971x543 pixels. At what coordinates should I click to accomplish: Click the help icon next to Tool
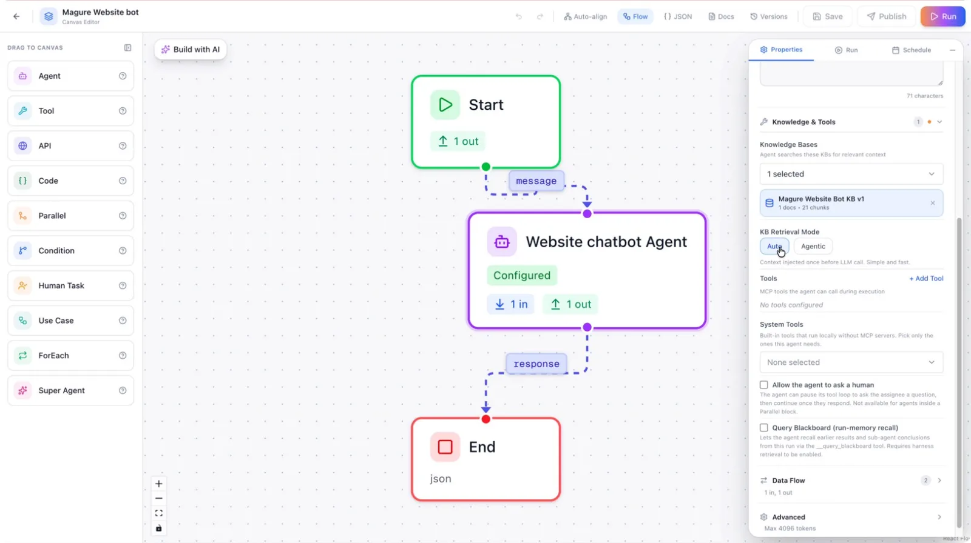pos(123,111)
